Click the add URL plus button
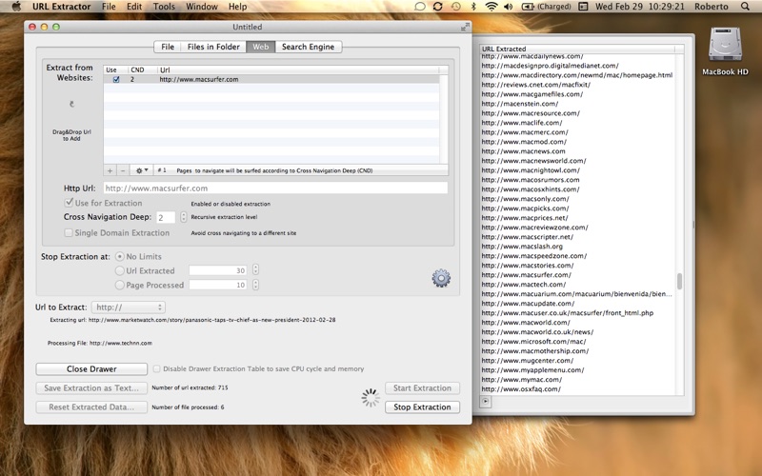Image resolution: width=762 pixels, height=476 pixels. [110, 170]
